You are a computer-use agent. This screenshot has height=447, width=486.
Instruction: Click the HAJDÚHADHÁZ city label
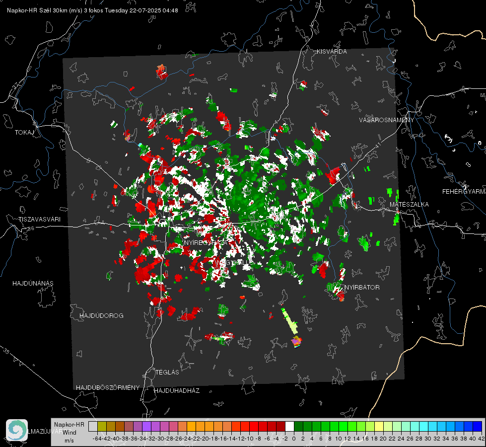[x=177, y=391]
